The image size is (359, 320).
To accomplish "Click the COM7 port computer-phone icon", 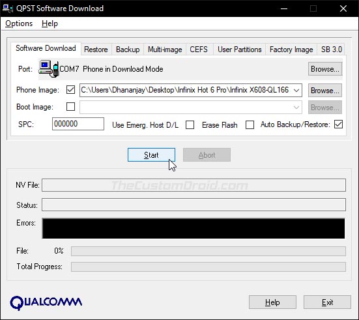I will [x=48, y=68].
